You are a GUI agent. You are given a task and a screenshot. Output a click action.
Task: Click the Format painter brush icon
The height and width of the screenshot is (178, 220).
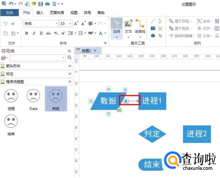[x=13, y=23]
